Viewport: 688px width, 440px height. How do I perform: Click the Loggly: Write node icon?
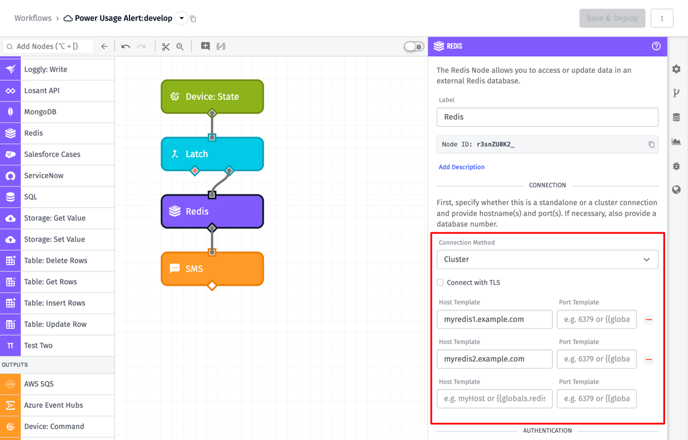(10, 69)
